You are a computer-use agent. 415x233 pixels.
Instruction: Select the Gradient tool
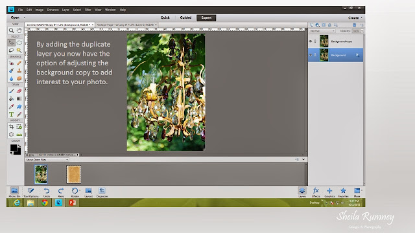[19, 99]
